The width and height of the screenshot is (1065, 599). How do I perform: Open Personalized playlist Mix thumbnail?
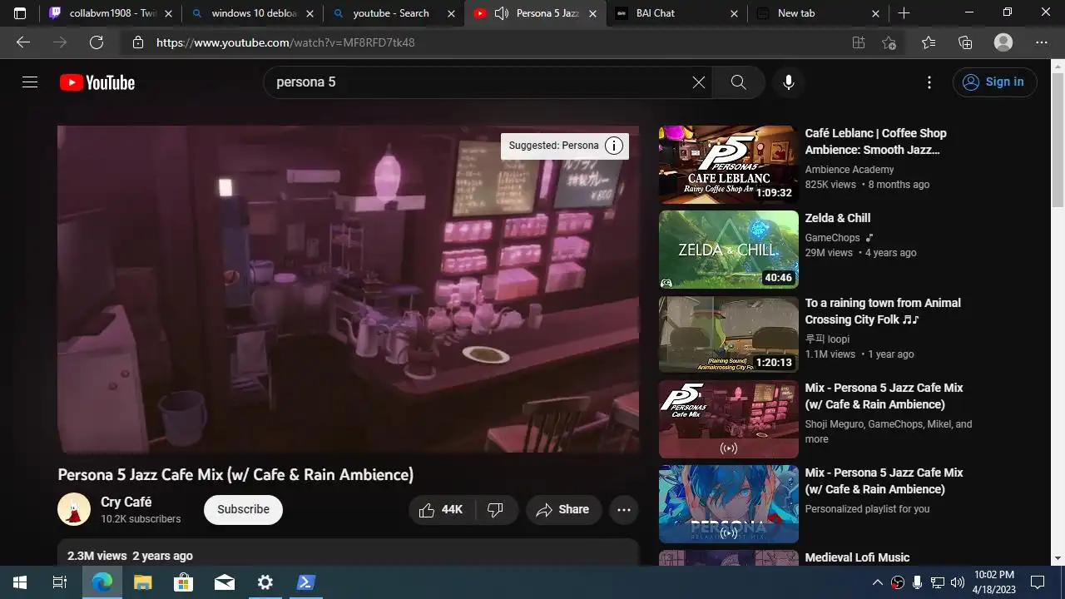[x=729, y=504]
